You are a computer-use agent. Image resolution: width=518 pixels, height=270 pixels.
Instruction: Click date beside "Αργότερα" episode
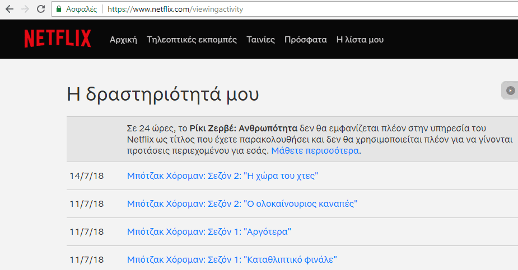(87, 232)
